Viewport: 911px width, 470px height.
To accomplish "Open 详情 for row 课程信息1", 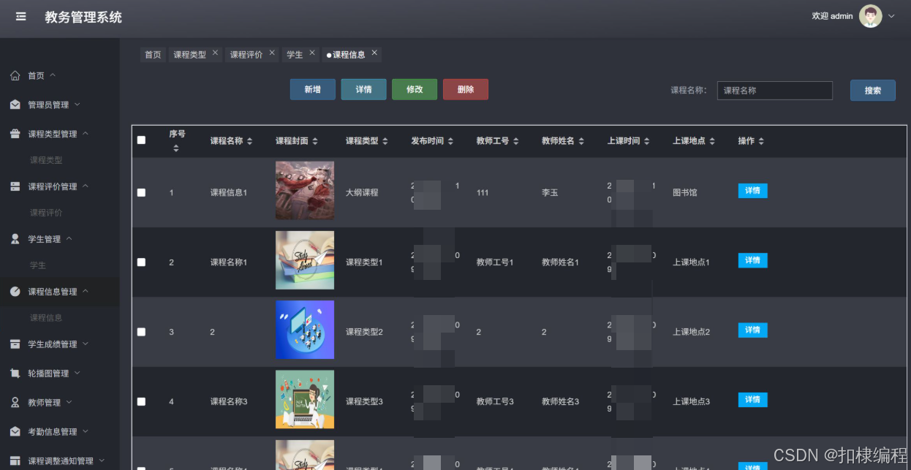I will coord(752,191).
